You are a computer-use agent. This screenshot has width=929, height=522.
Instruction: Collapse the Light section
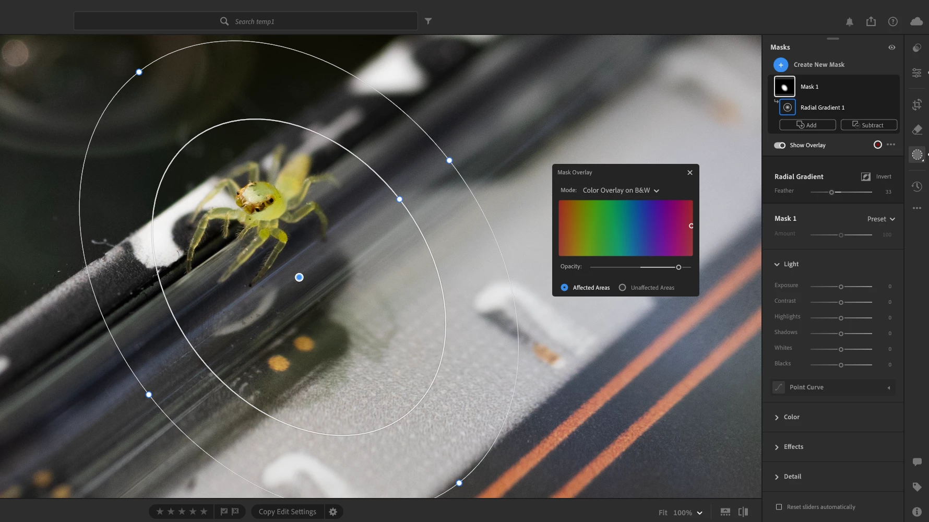[x=777, y=264]
